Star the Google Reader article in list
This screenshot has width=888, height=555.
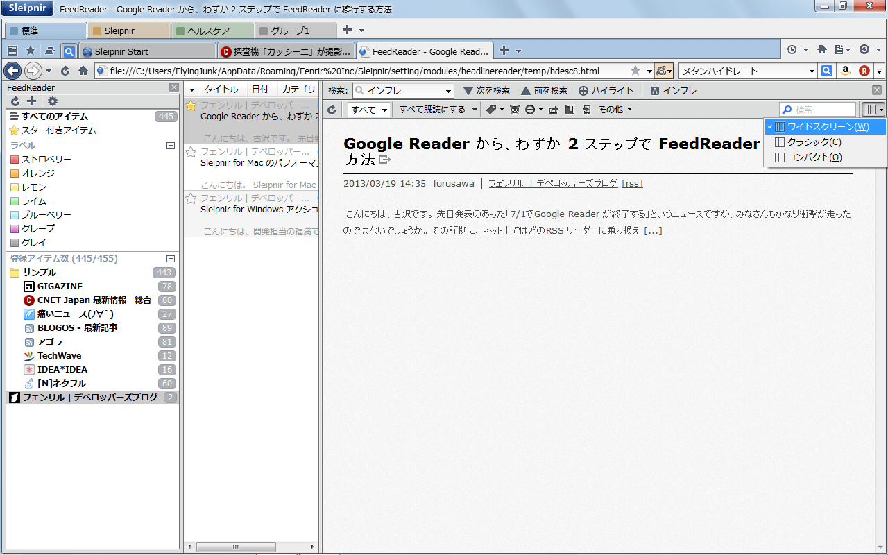[191, 105]
